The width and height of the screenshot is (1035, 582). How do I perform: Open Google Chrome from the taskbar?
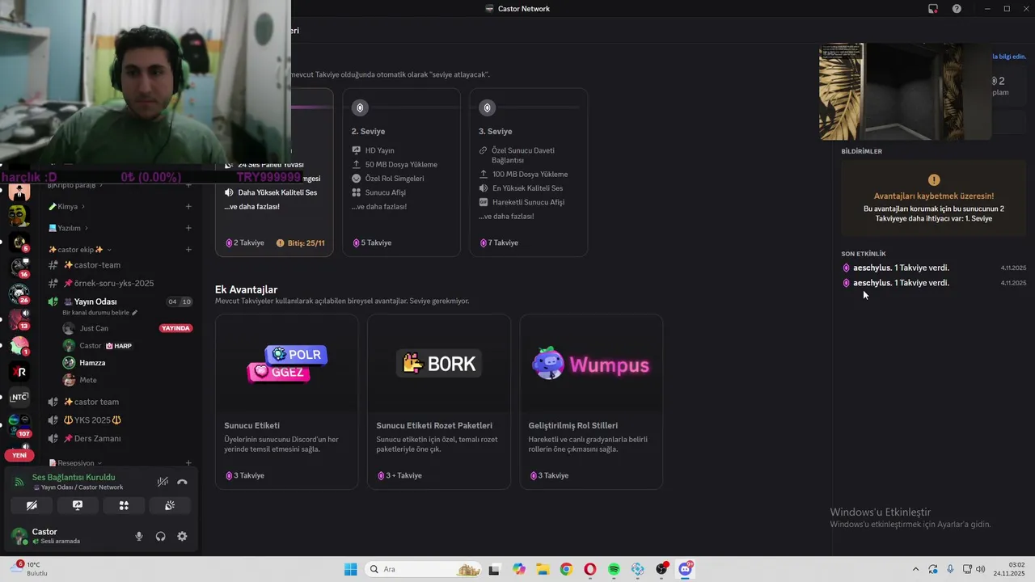(x=566, y=569)
